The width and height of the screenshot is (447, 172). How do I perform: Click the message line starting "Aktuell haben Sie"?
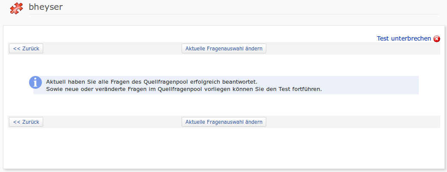(x=151, y=81)
